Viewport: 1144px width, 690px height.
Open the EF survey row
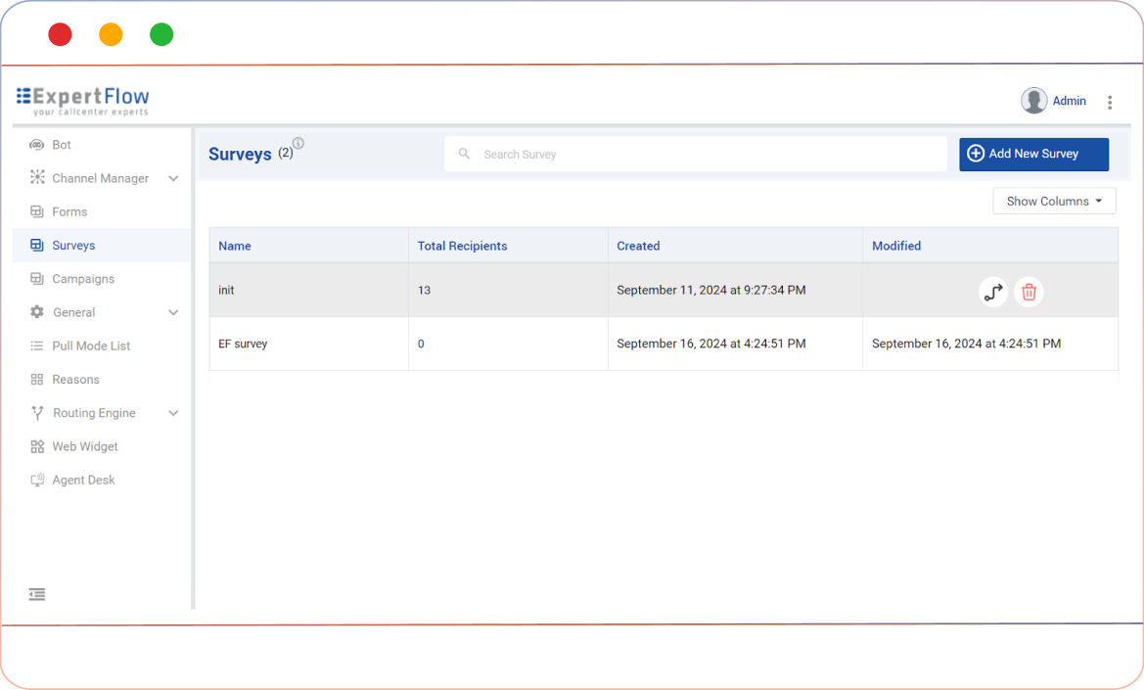243,344
